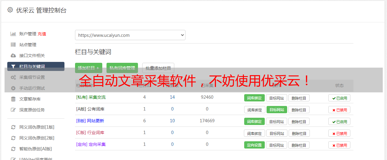Click the 栏目与关键词 page heading
Viewport: 387px width, 160px height.
93,52
